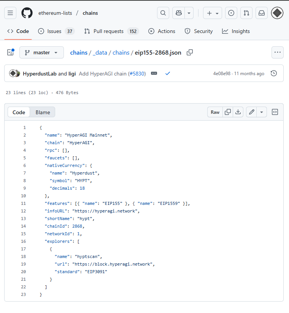
Task: Open Copilot chat icon
Action: (x=178, y=13)
